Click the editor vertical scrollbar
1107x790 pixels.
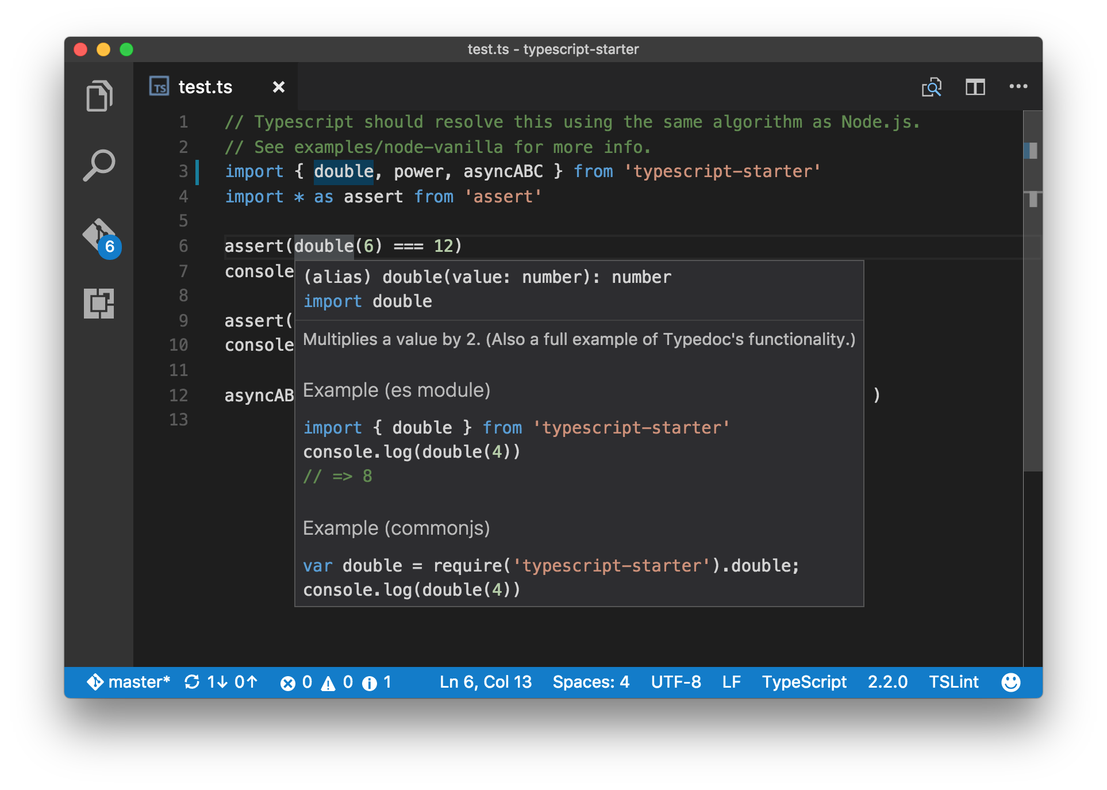pyautogui.click(x=1032, y=291)
